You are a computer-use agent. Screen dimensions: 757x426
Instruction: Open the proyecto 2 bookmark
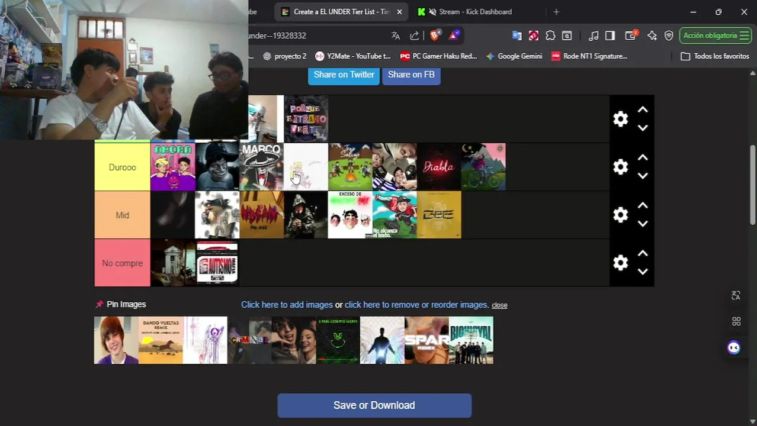pyautogui.click(x=284, y=56)
